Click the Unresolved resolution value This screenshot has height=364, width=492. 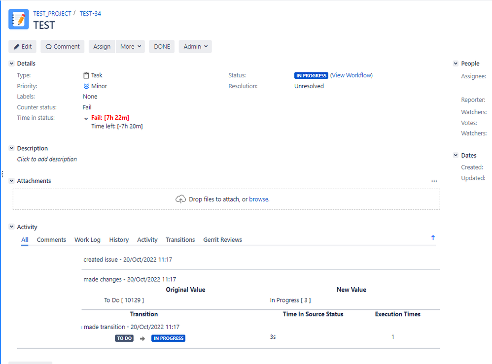tap(309, 86)
